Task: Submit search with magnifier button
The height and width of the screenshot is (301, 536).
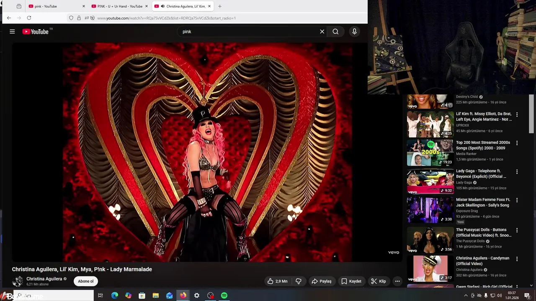Action: [x=335, y=31]
